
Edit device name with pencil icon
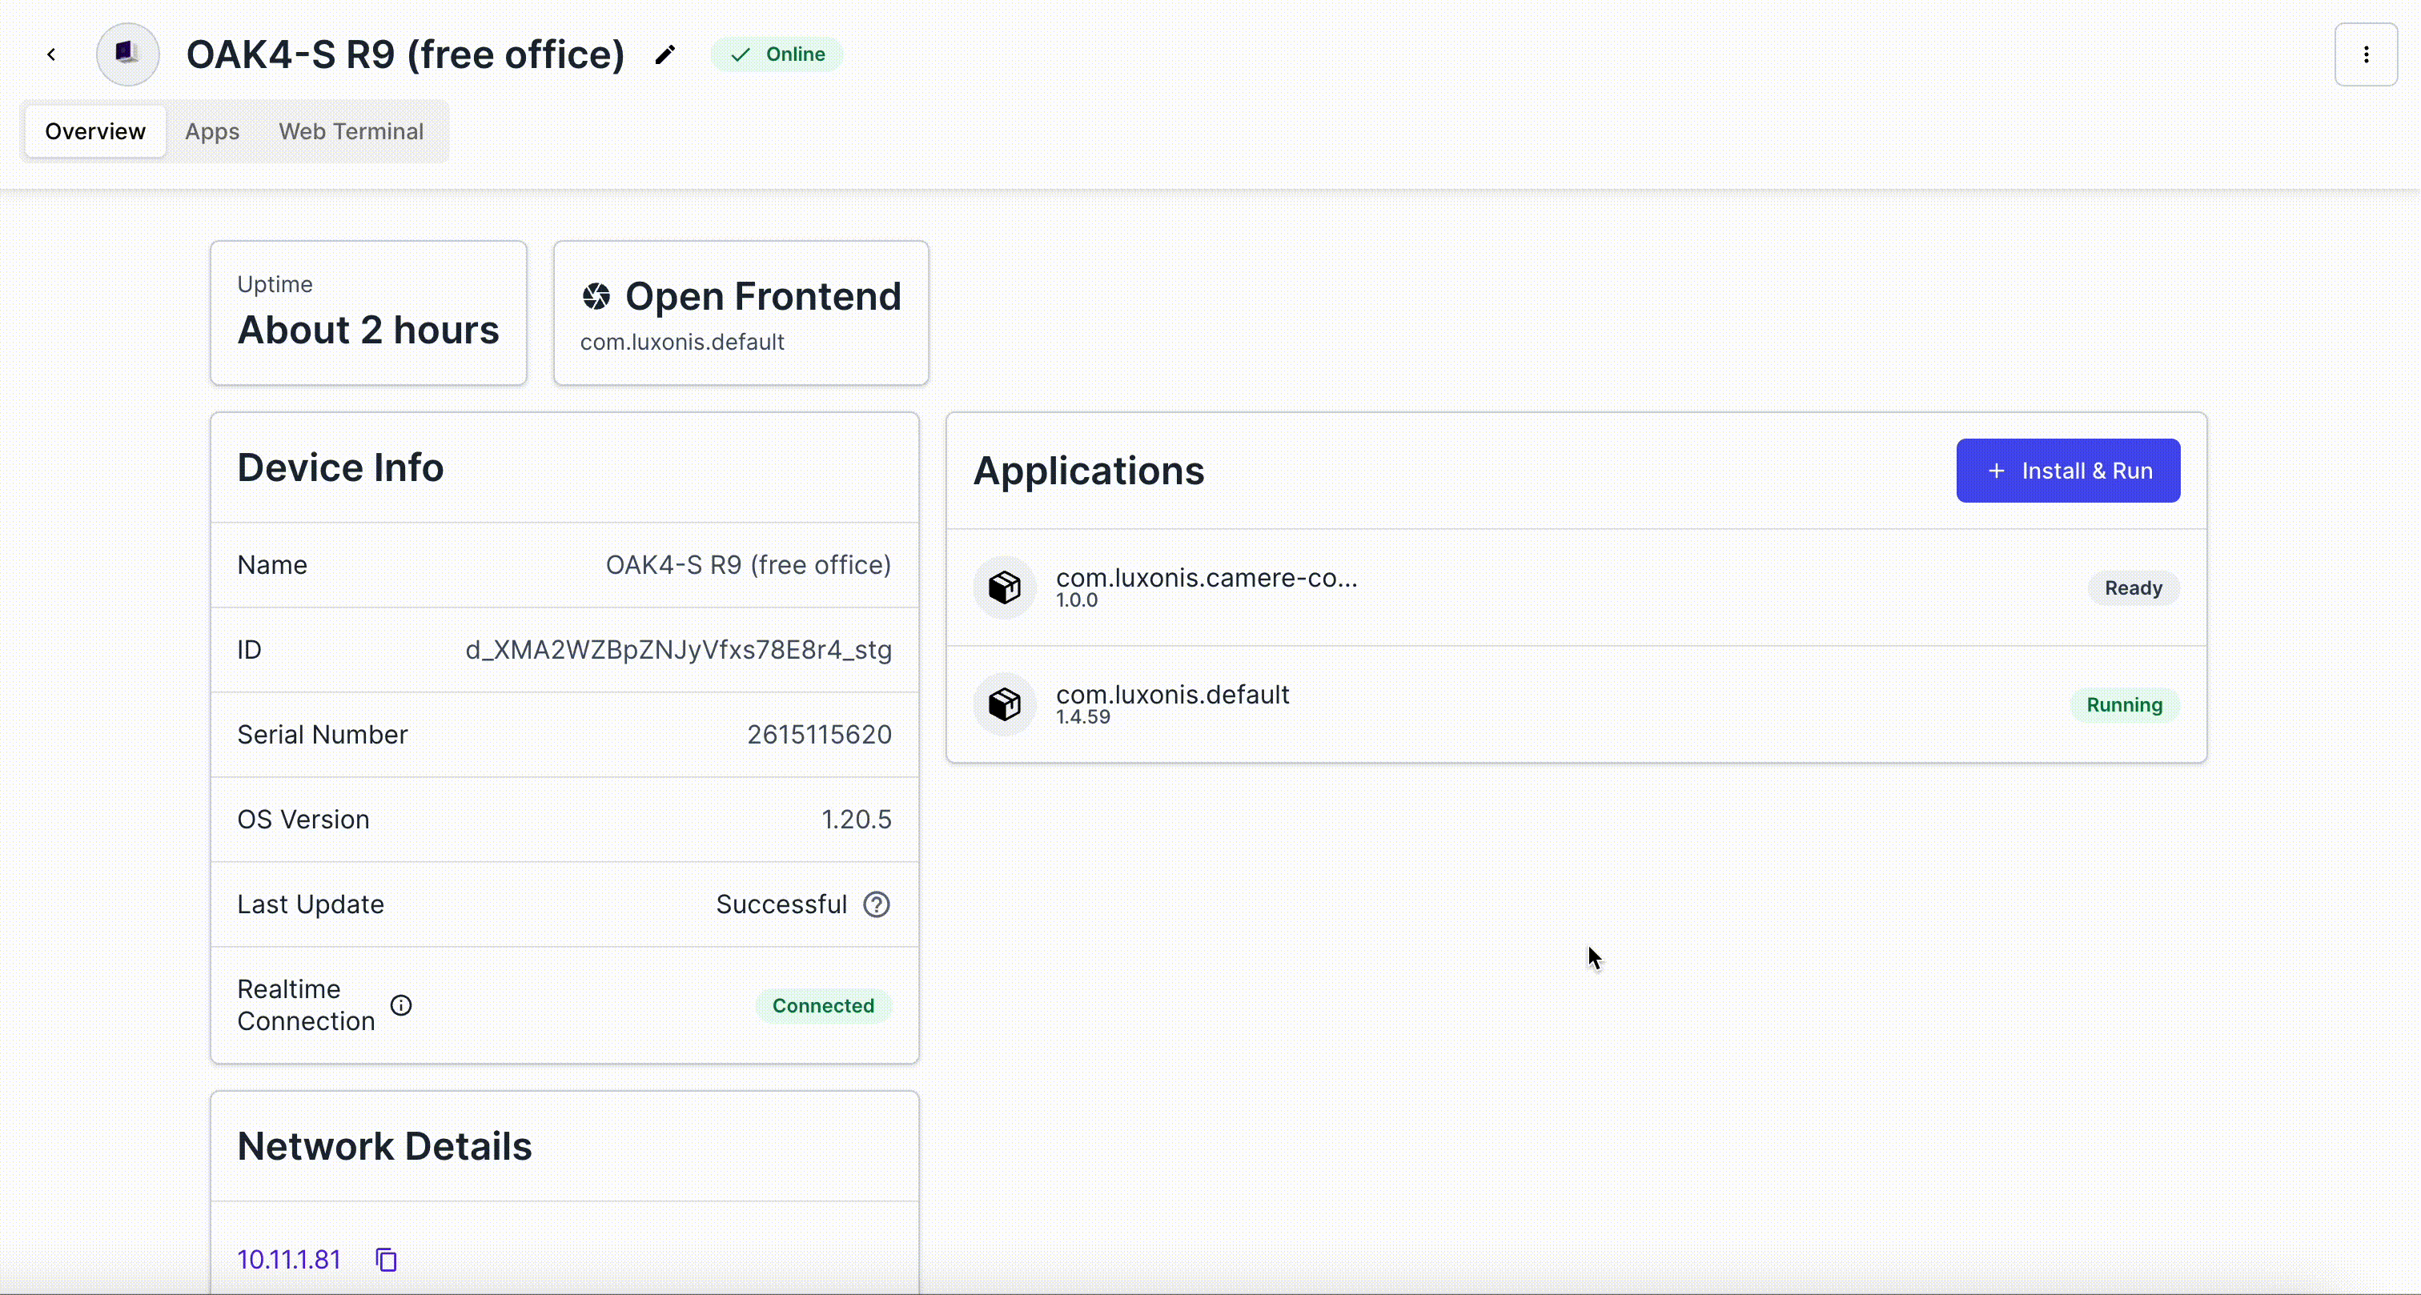[x=664, y=54]
